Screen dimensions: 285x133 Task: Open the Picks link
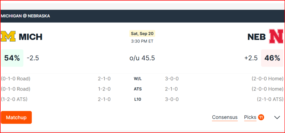[x=250, y=117]
